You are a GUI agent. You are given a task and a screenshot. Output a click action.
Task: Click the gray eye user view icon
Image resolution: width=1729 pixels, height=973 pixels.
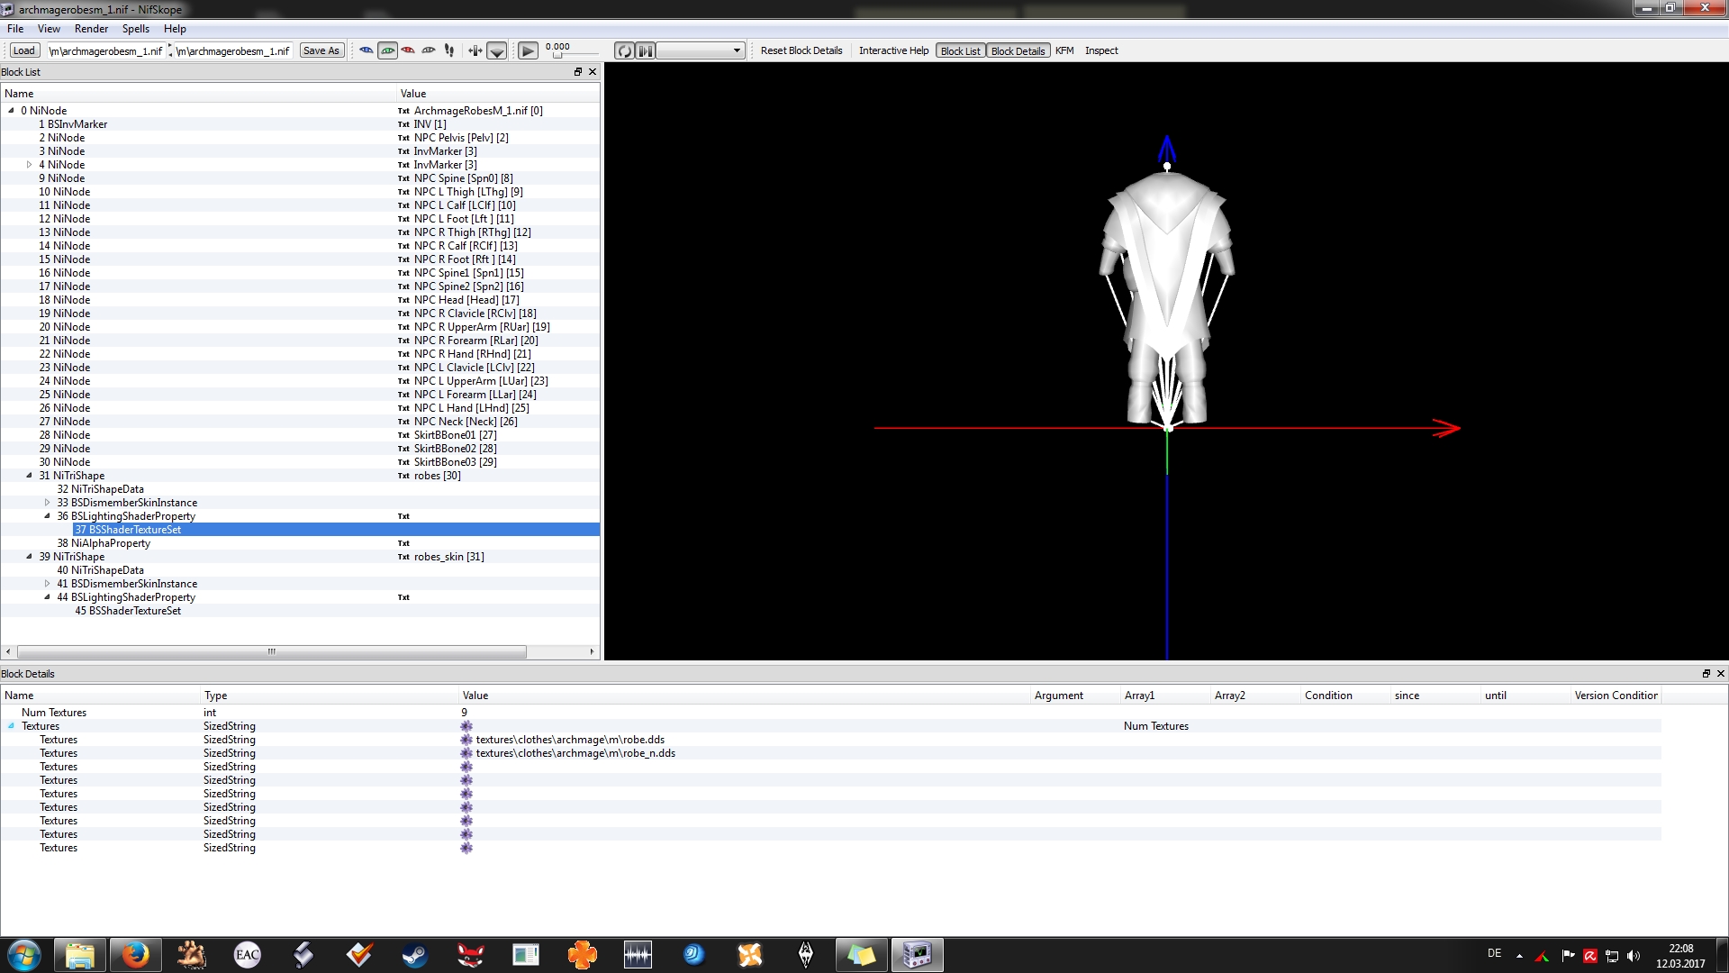[429, 50]
